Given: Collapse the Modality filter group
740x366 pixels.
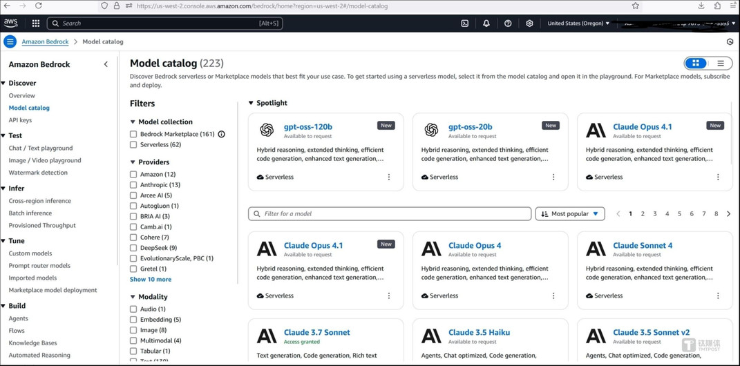Looking at the screenshot, I should tap(132, 297).
